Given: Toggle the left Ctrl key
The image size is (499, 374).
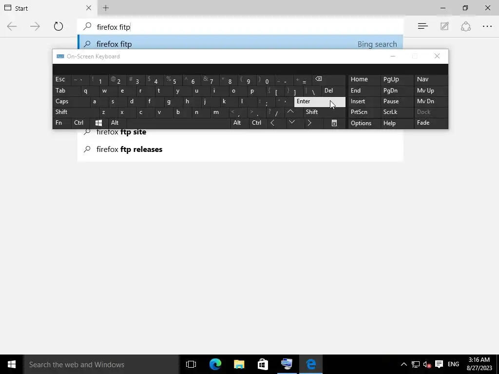Looking at the screenshot, I should tap(80, 123).
